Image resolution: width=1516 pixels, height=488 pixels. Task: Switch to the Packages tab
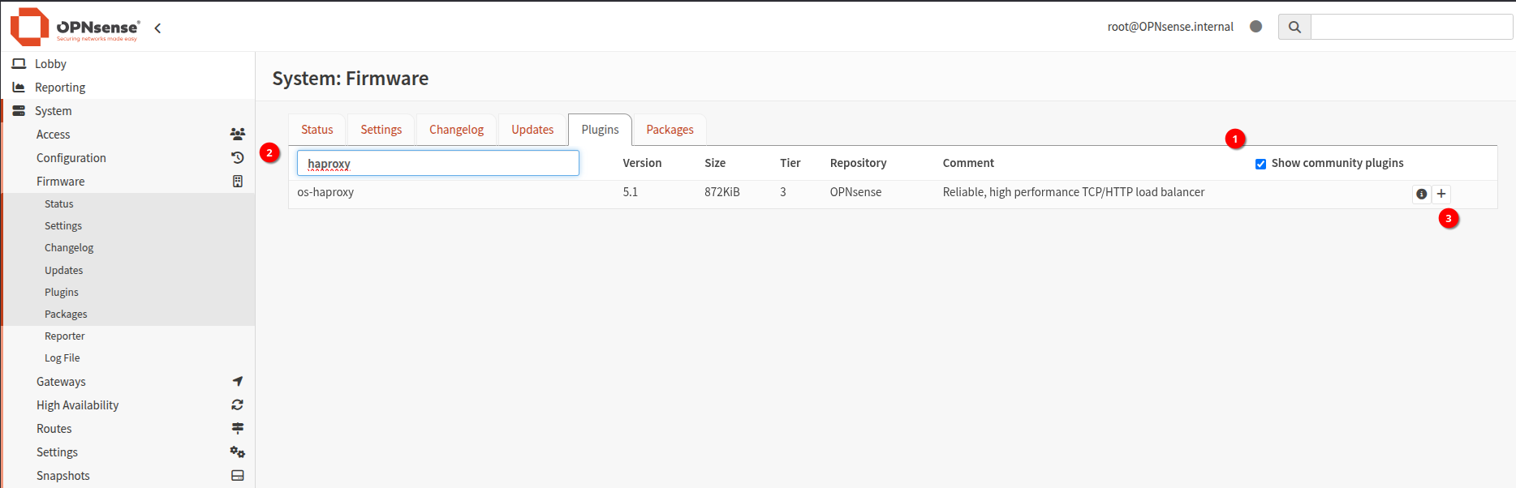[670, 130]
